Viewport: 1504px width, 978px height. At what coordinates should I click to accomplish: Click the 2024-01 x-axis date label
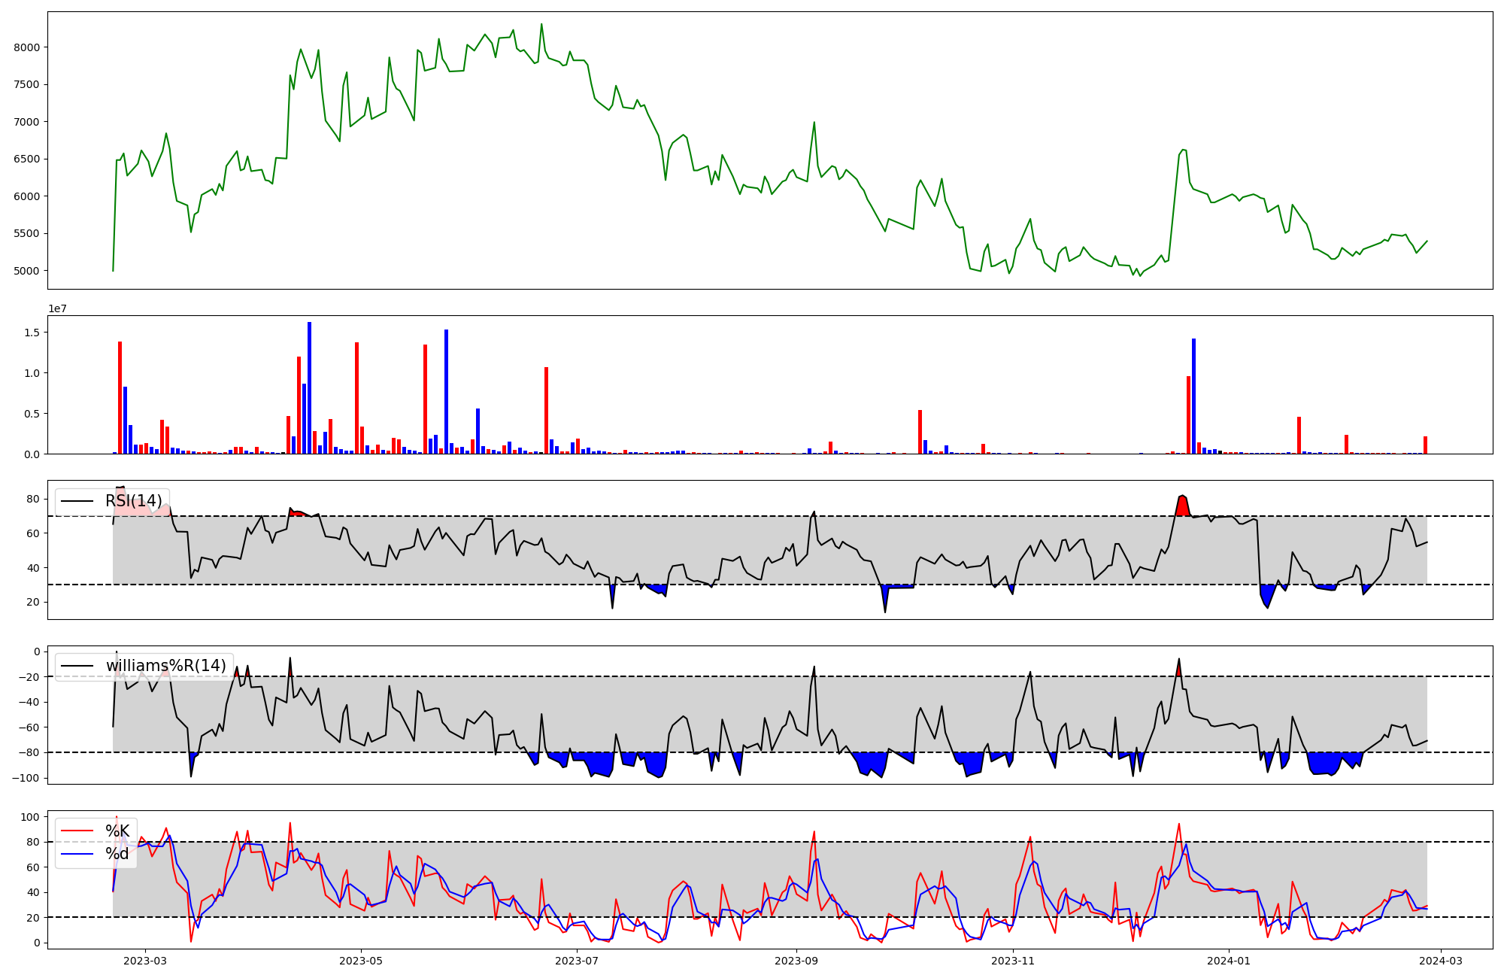(x=1229, y=960)
